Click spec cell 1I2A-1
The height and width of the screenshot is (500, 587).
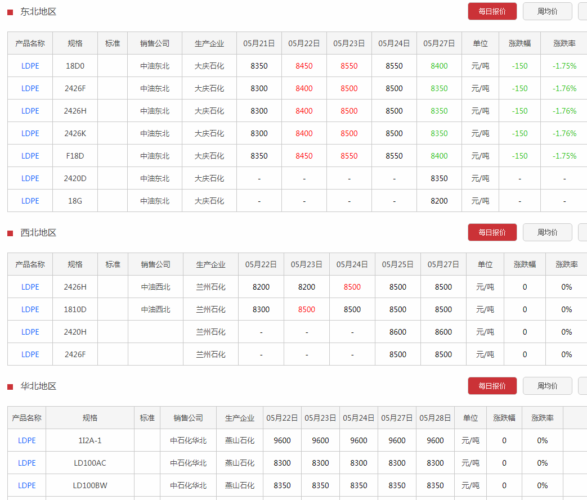coord(90,440)
